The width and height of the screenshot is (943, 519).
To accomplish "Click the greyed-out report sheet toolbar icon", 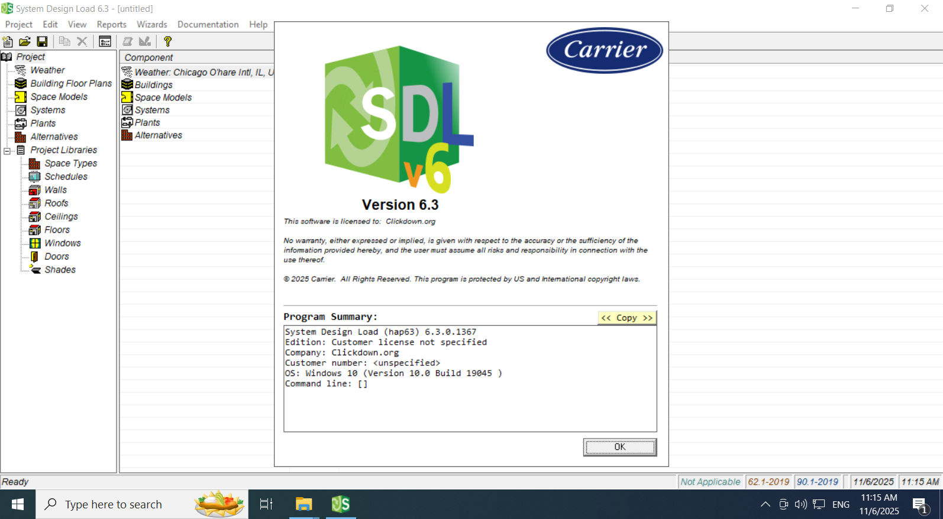I will (127, 41).
